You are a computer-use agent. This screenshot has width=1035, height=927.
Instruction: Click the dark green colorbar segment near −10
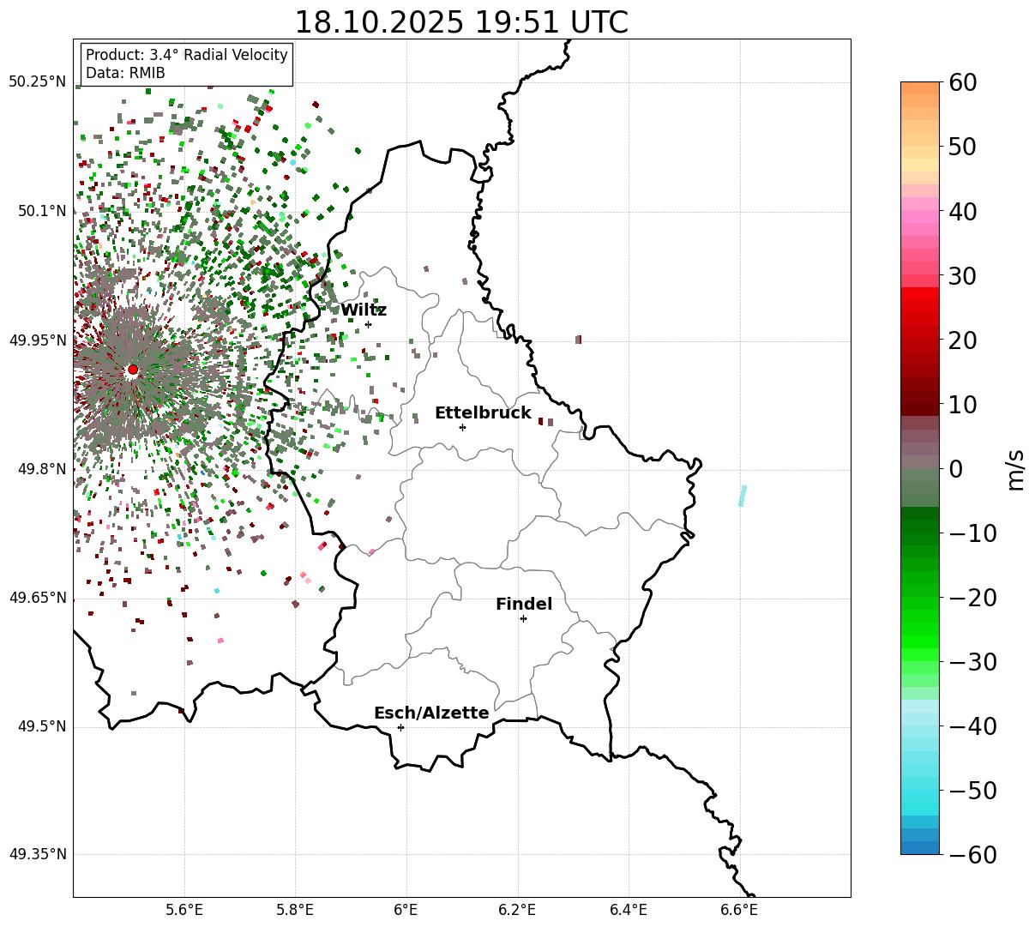pyautogui.click(x=920, y=527)
